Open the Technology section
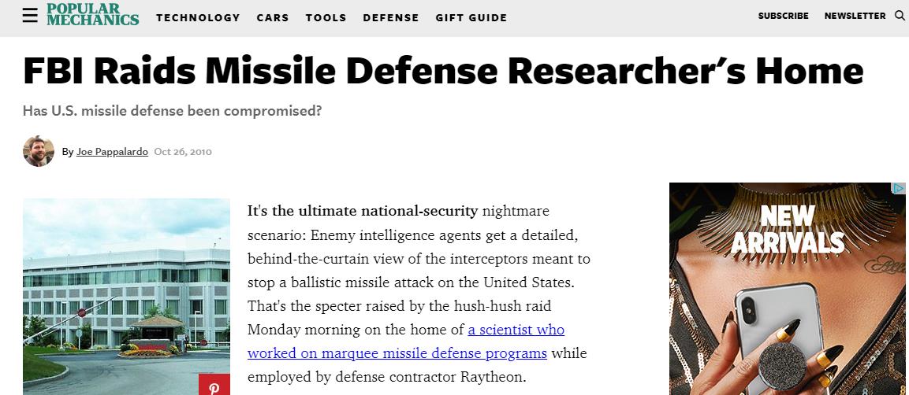The image size is (909, 395). click(198, 18)
